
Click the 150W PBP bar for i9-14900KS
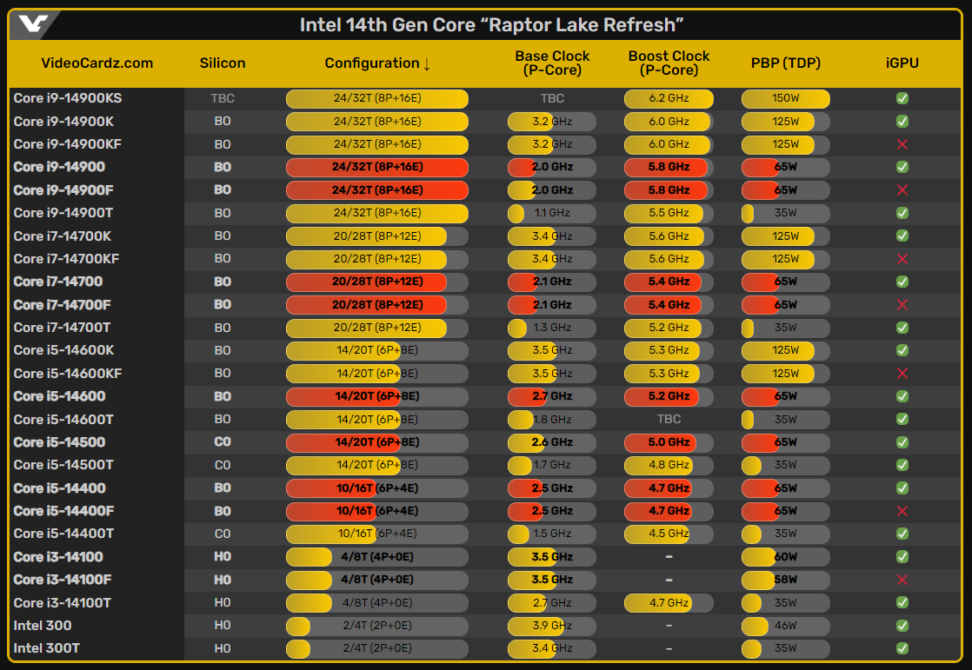785,98
